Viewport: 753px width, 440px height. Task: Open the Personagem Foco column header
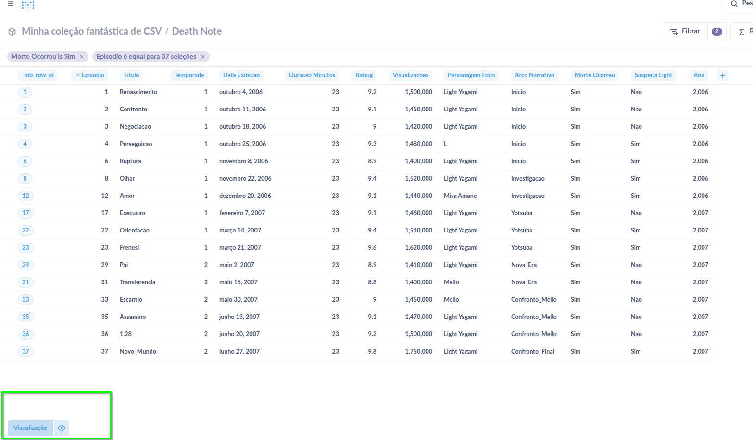point(471,75)
